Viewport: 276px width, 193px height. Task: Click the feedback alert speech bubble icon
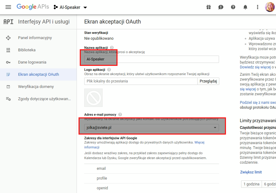tap(221, 7)
